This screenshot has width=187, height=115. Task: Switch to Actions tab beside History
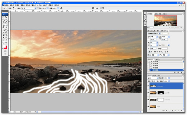pos(157,60)
